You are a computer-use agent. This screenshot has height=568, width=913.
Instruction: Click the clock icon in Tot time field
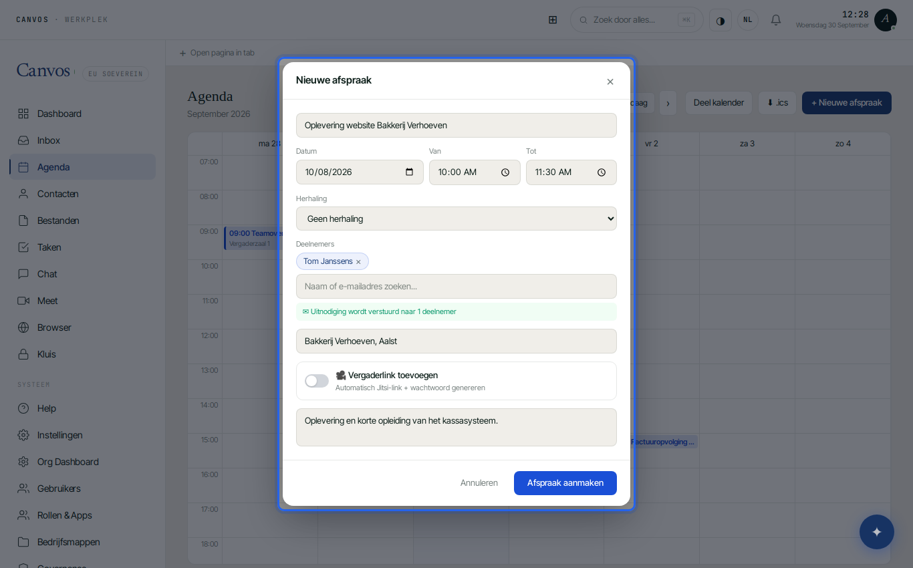coord(602,172)
